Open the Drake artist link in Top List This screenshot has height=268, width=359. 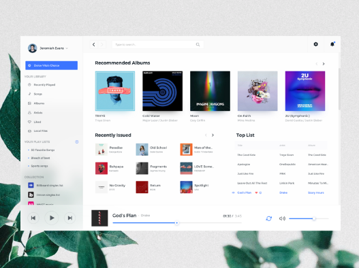283,192
